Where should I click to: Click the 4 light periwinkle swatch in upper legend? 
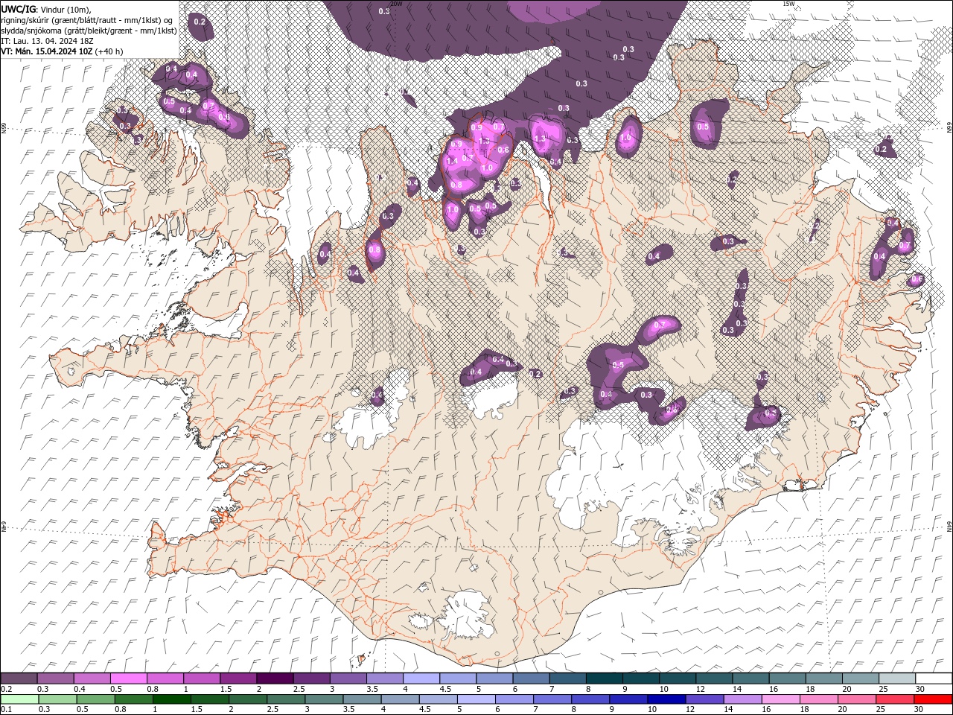click(421, 679)
